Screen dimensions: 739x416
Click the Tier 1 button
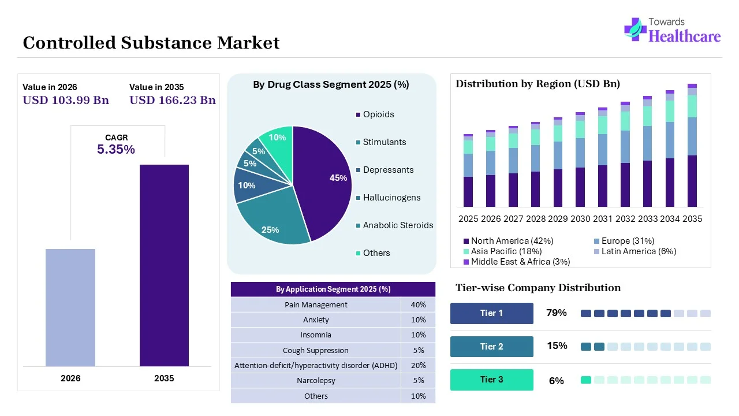[x=492, y=313]
